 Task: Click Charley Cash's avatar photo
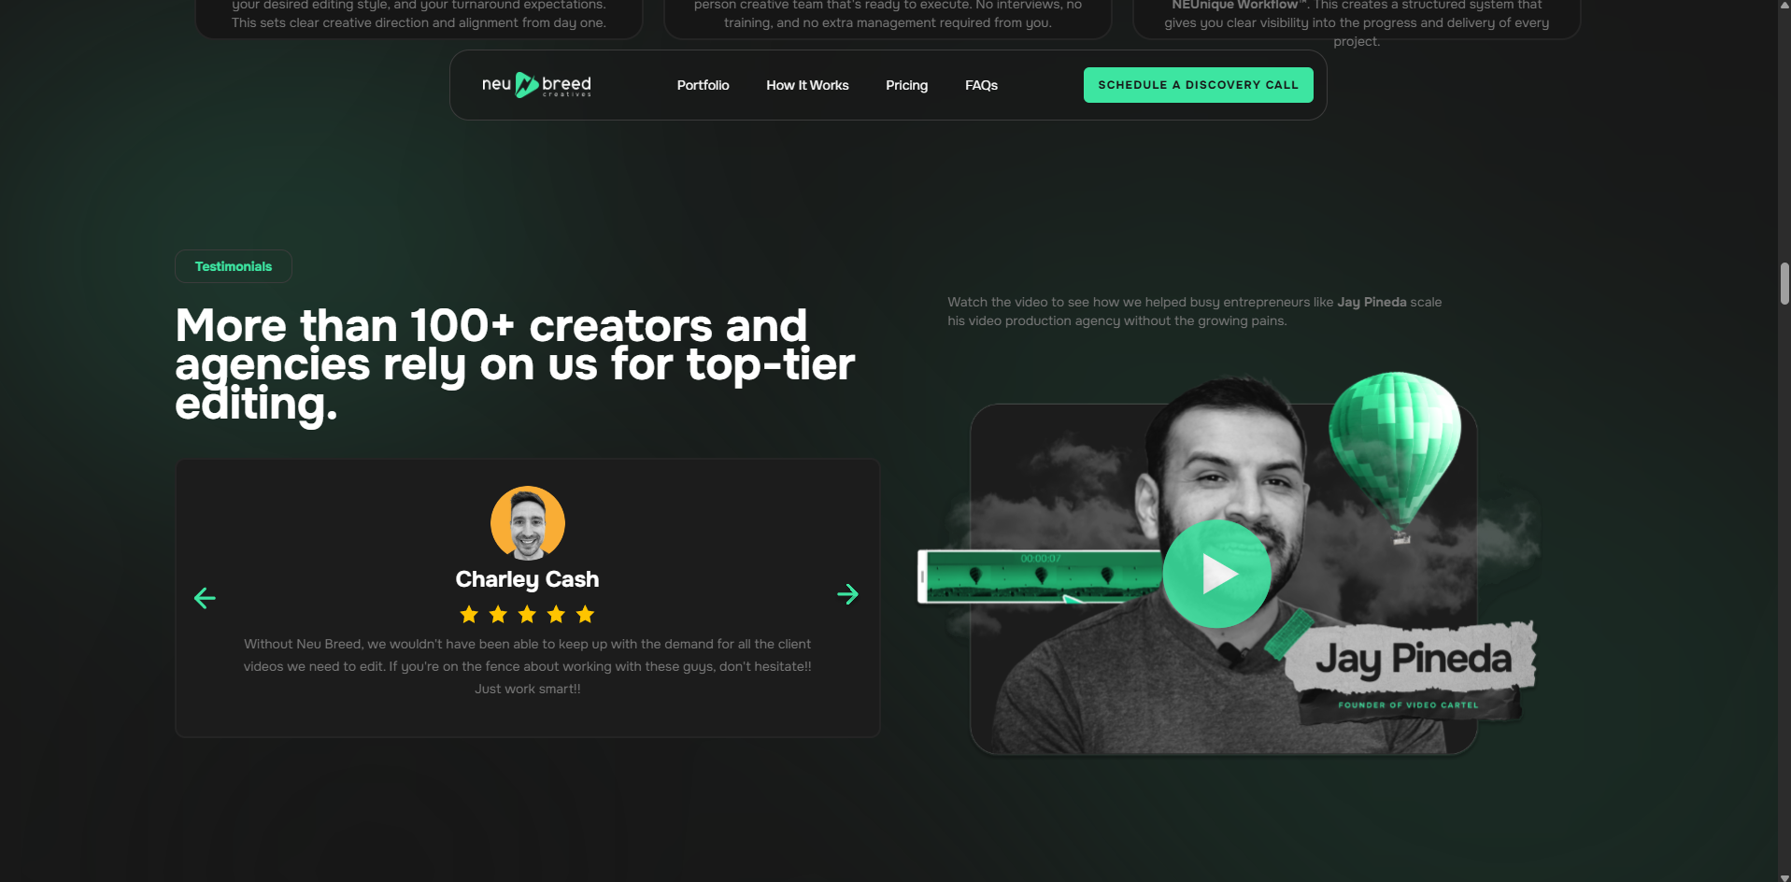pos(528,523)
